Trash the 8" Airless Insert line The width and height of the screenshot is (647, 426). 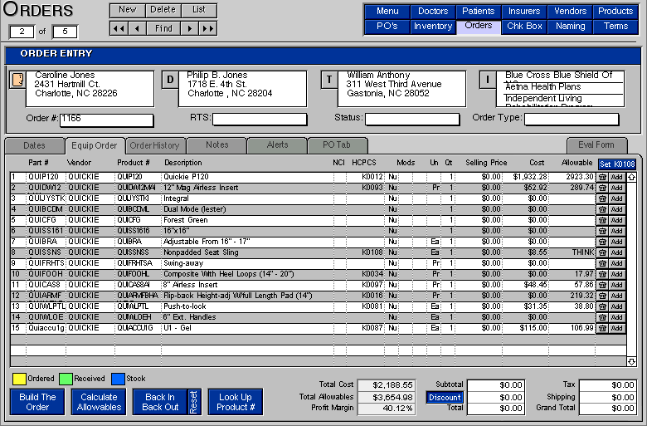602,285
